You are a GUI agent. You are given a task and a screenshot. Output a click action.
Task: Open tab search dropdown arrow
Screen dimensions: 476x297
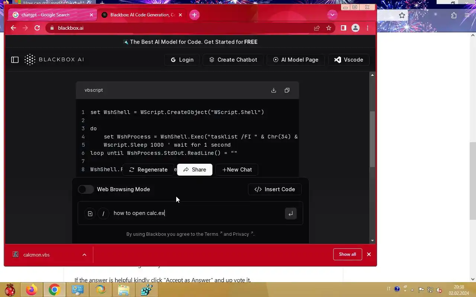pos(332,15)
